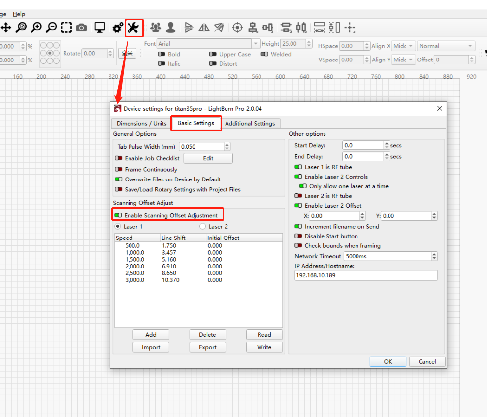Image resolution: width=487 pixels, height=417 pixels.
Task: Click center dot in nine-point anchor grid
Action: point(50,53)
